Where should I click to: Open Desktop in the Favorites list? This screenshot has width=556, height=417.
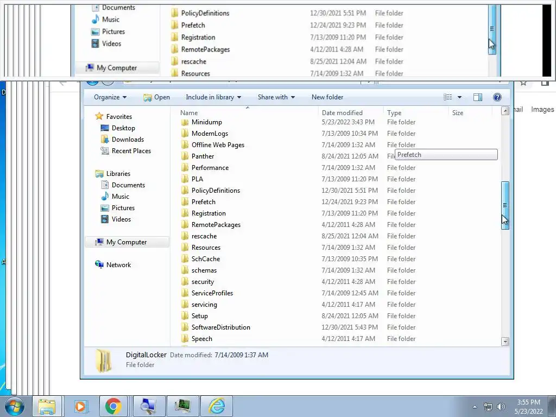pos(118,128)
